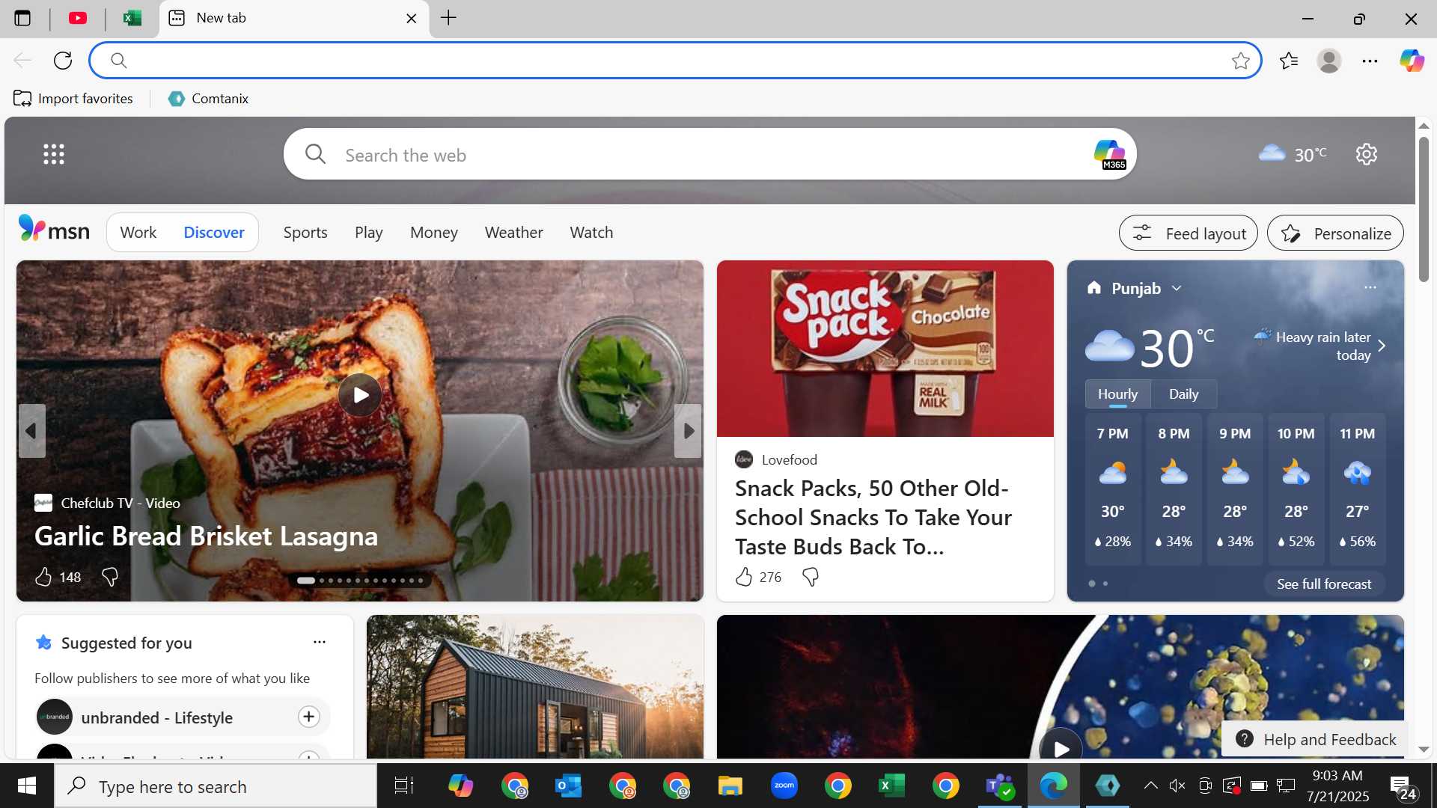
Task: Follow unbranded - Lifestyle publisher
Action: (308, 717)
